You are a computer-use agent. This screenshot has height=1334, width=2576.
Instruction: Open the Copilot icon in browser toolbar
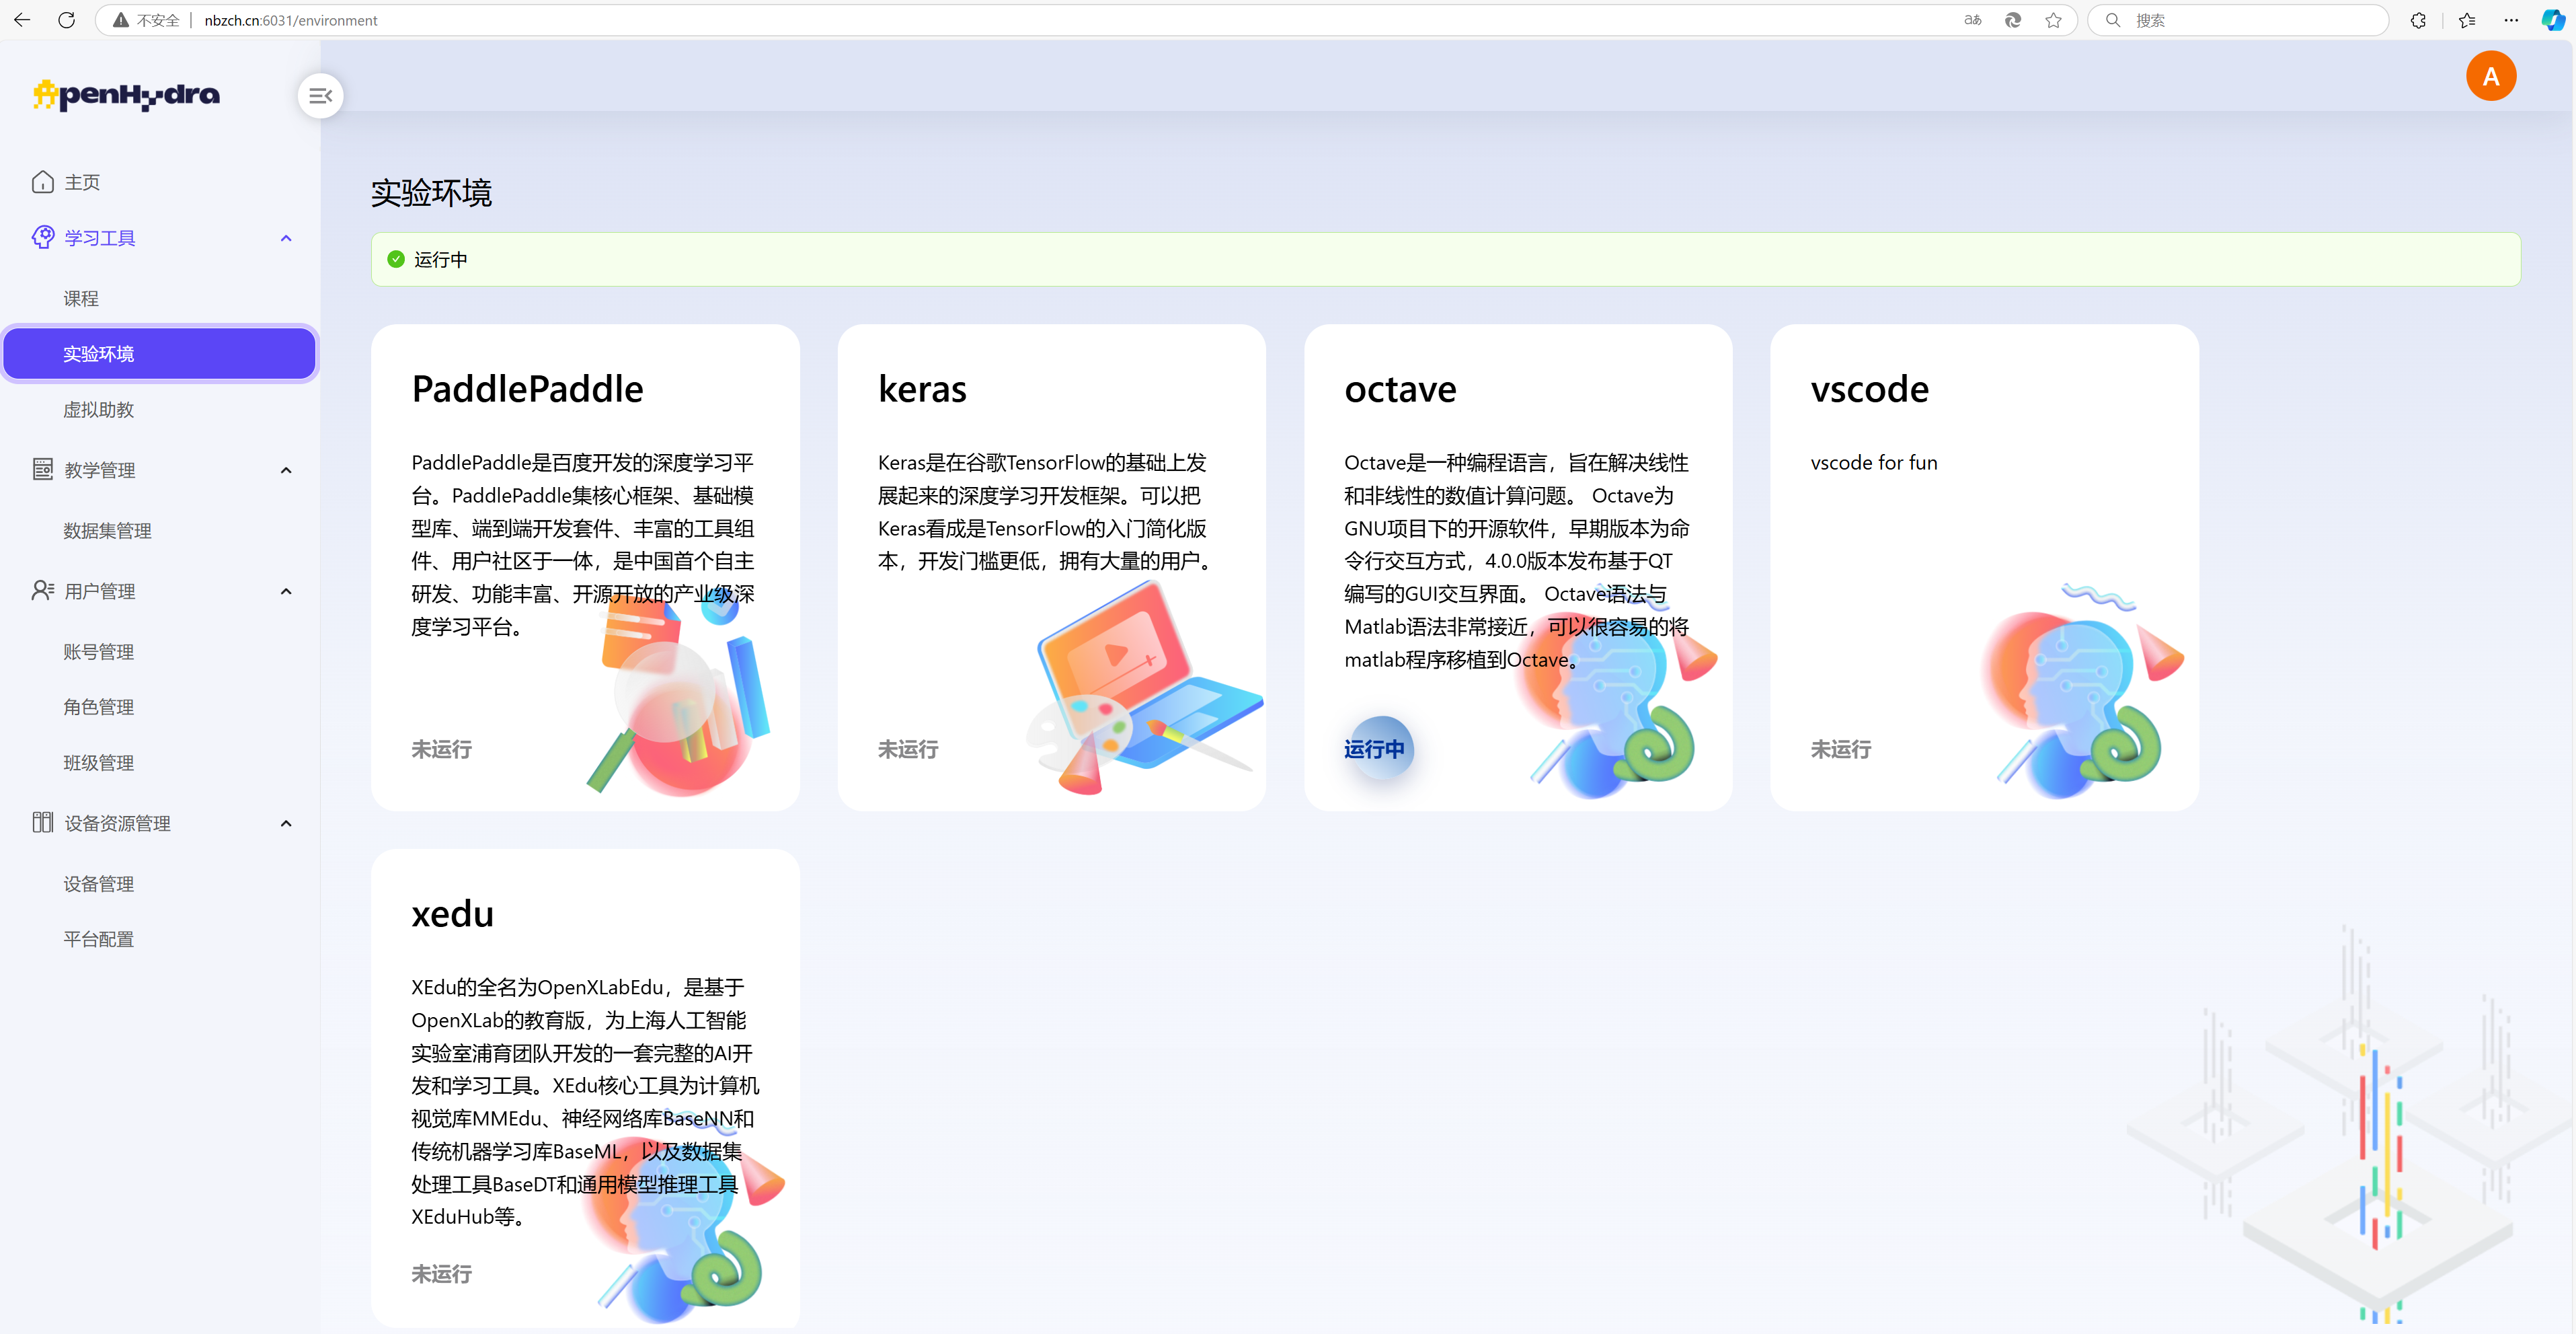2552,20
